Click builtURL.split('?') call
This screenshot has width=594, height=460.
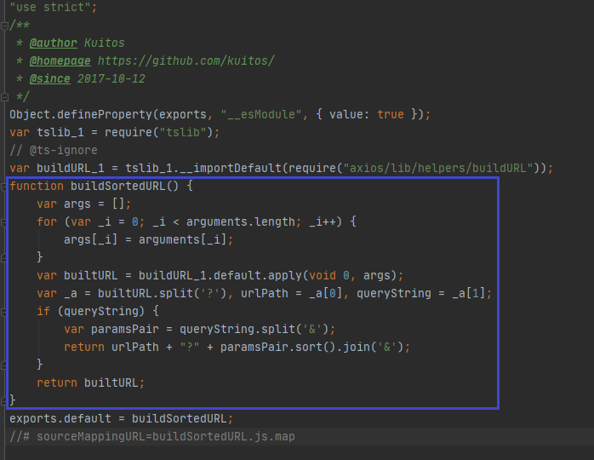tap(163, 293)
